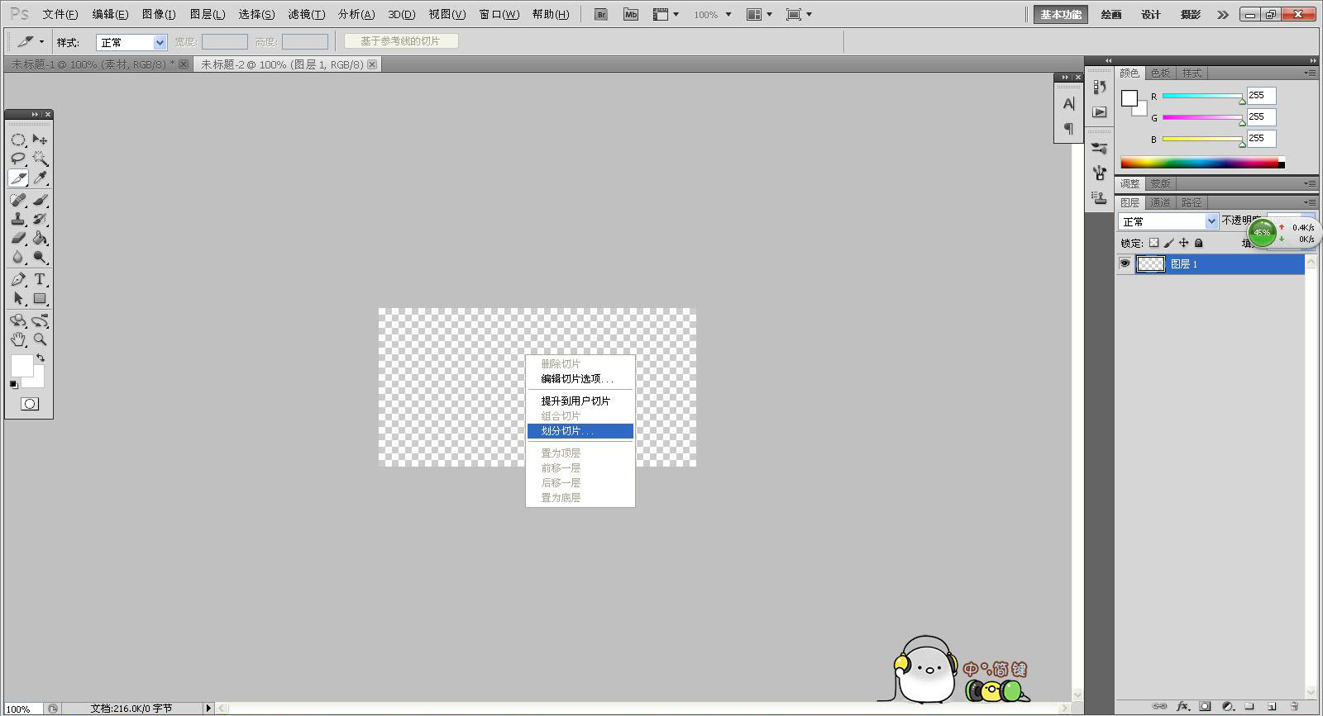Image resolution: width=1323 pixels, height=716 pixels.
Task: Select the Zoom magnifier tool
Action: 40,339
